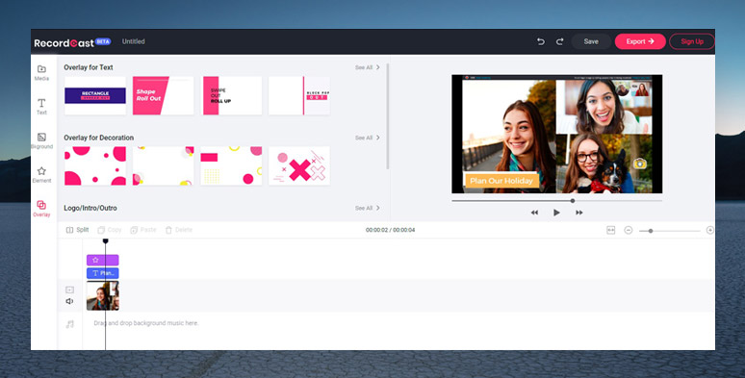Screen dimensions: 745x378
Task: Mute the video track audio speaker
Action: tap(70, 301)
